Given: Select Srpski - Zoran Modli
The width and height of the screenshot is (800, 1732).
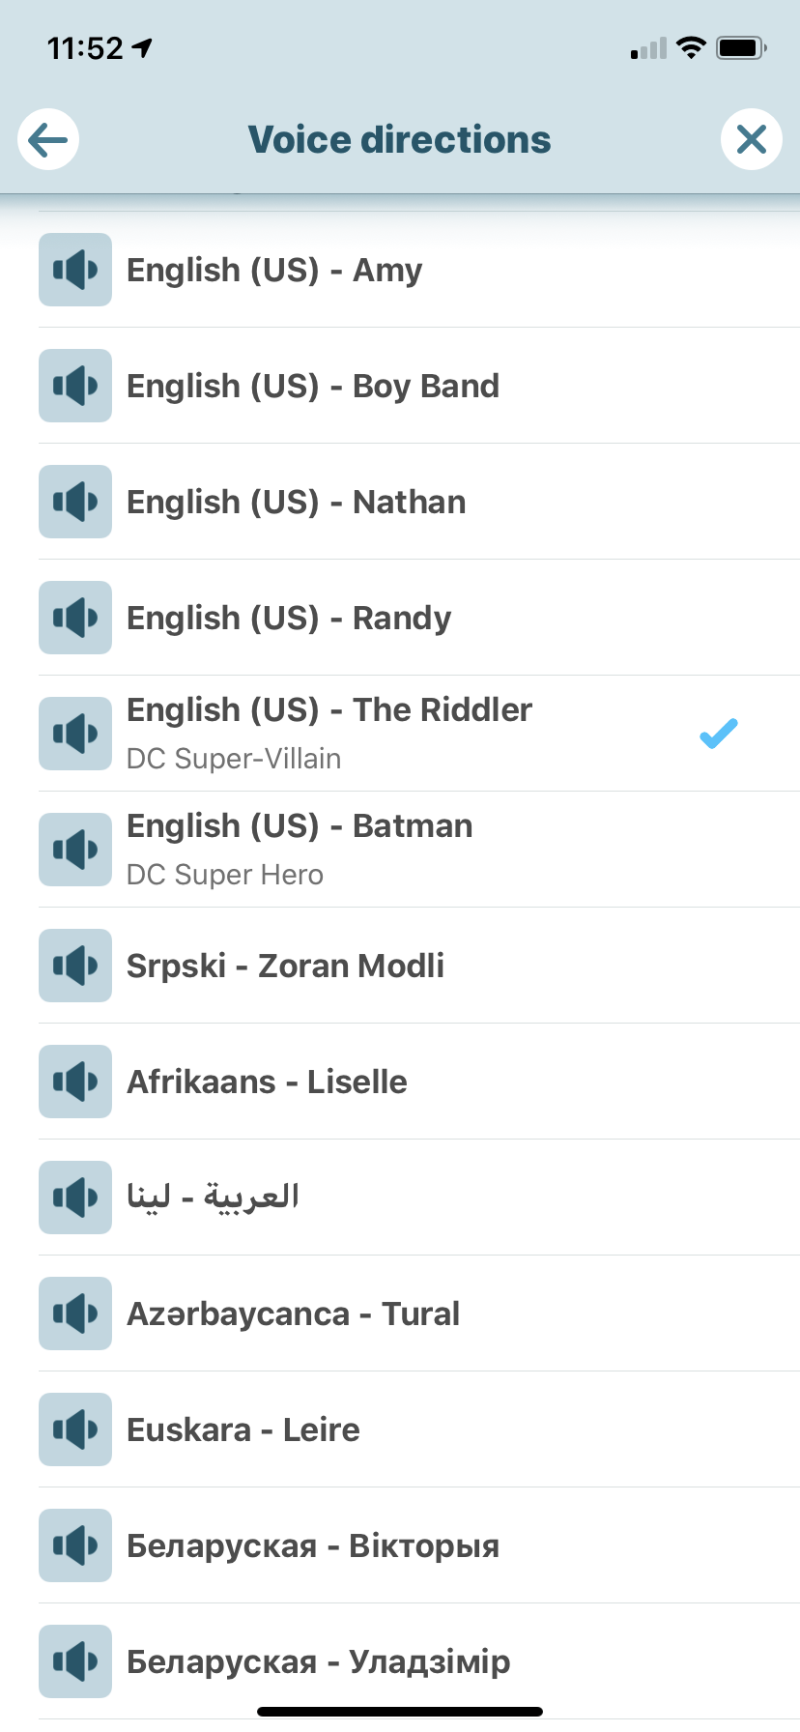Looking at the screenshot, I should click(285, 967).
